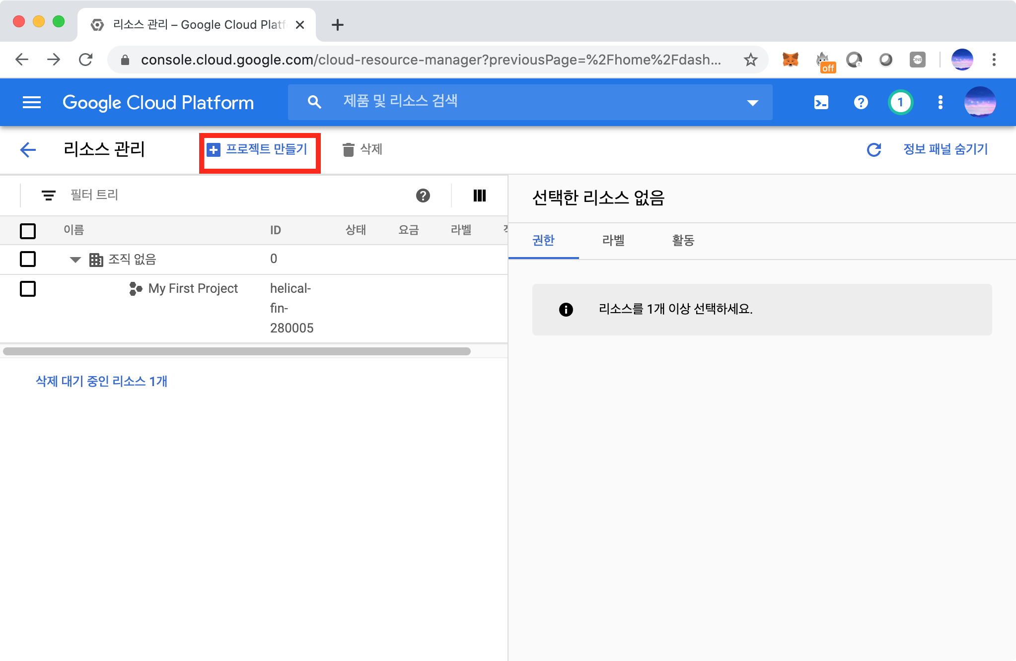Open the help question mark menu
Image resolution: width=1016 pixels, height=661 pixels.
[861, 103]
